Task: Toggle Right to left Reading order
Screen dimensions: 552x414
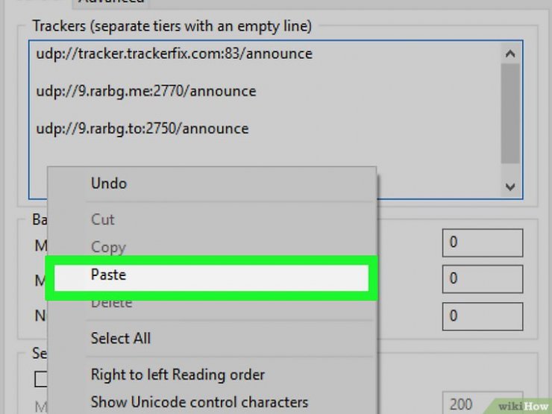Action: click(x=178, y=374)
